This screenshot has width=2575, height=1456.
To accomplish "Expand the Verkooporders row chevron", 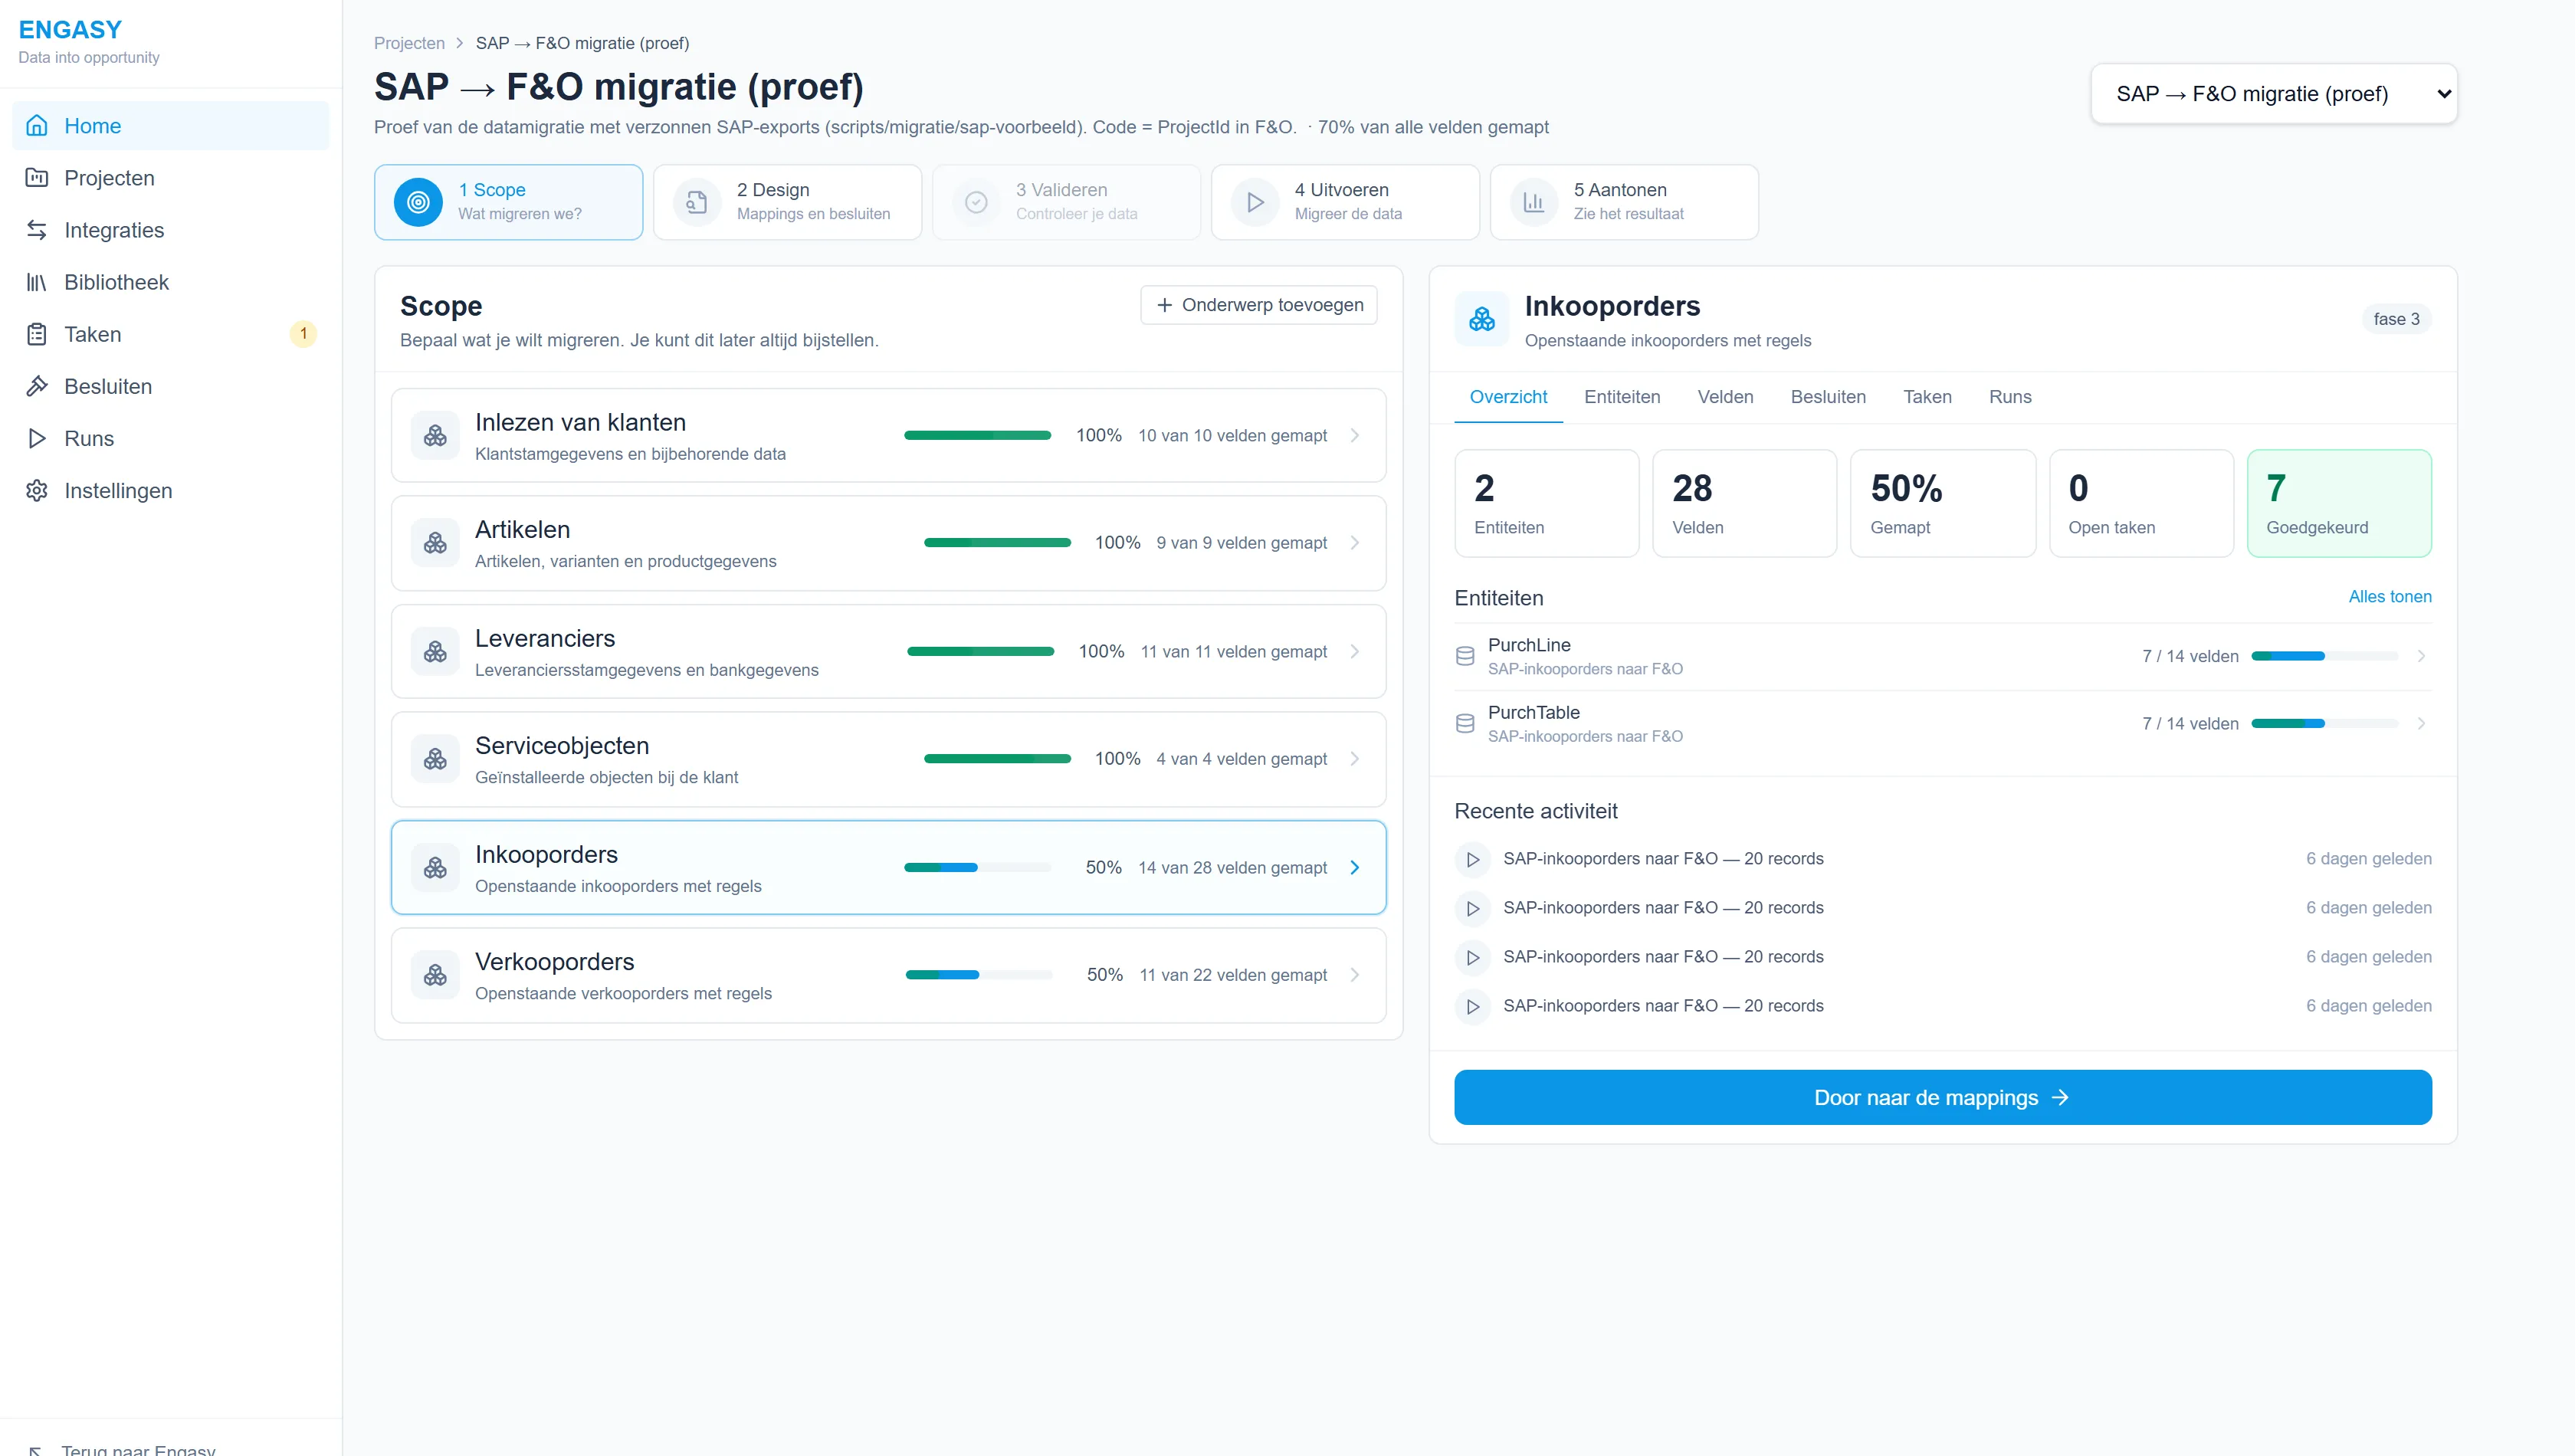I will pos(1355,975).
